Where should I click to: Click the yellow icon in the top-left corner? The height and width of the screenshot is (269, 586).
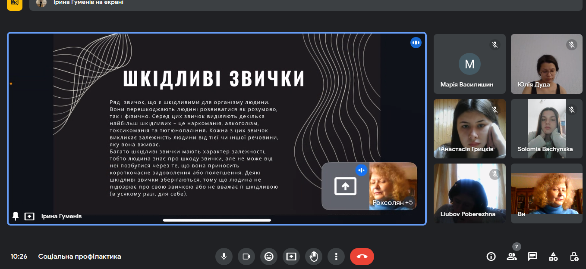(15, 3)
